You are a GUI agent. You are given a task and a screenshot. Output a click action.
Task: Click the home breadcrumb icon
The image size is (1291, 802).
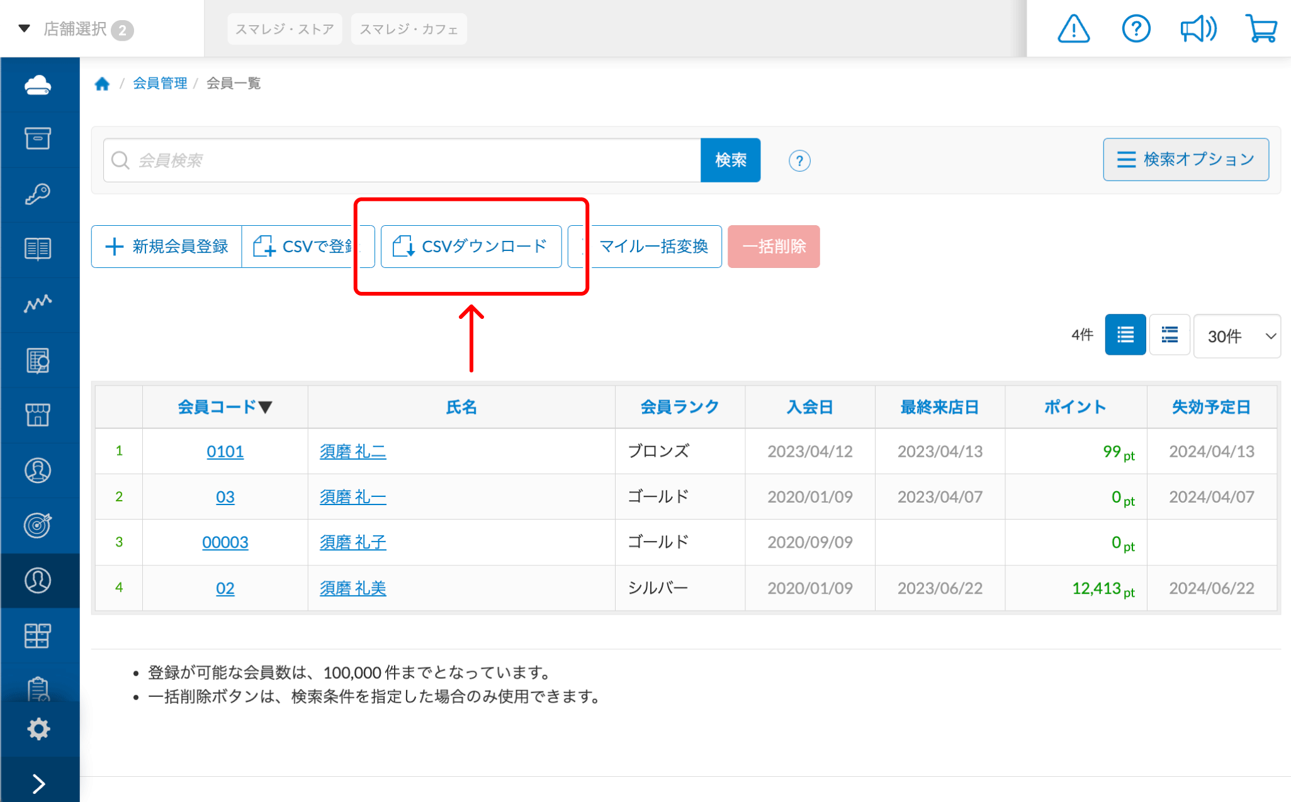pos(103,84)
